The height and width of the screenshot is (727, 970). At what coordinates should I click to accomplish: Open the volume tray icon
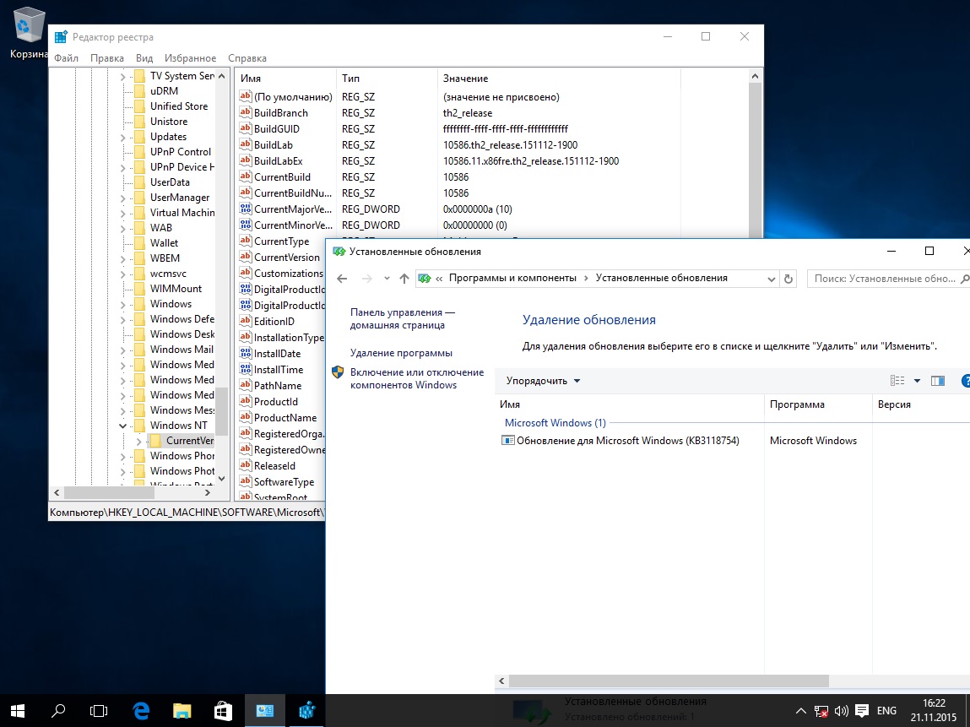coord(842,711)
